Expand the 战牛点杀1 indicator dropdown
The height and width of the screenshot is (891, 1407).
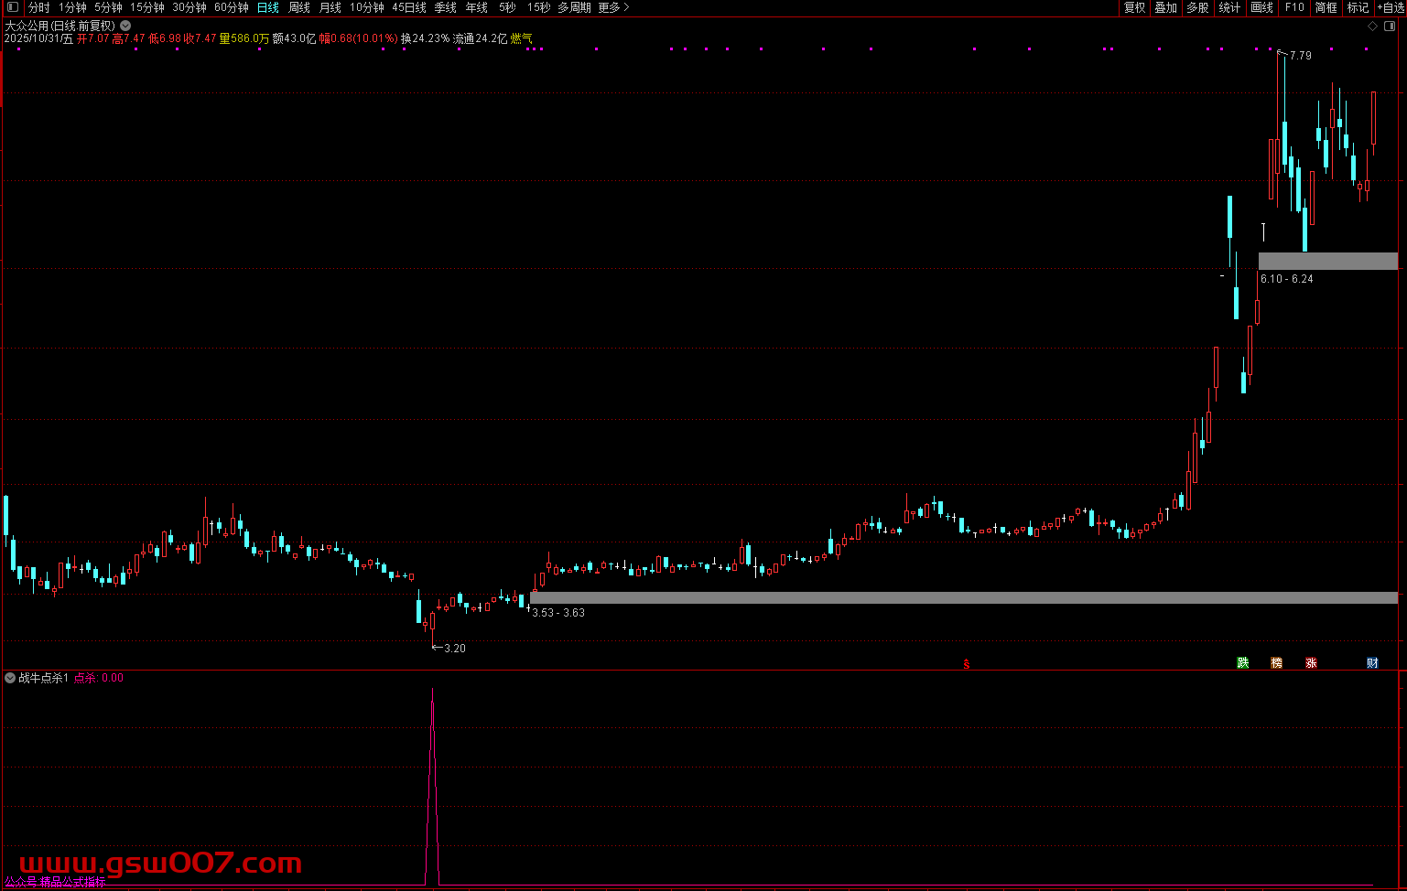coord(10,678)
